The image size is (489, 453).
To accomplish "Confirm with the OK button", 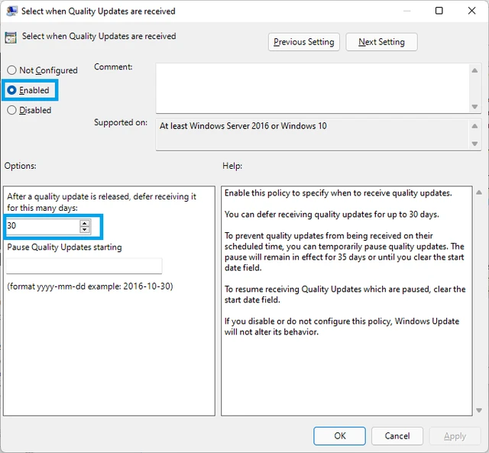I will (x=339, y=435).
